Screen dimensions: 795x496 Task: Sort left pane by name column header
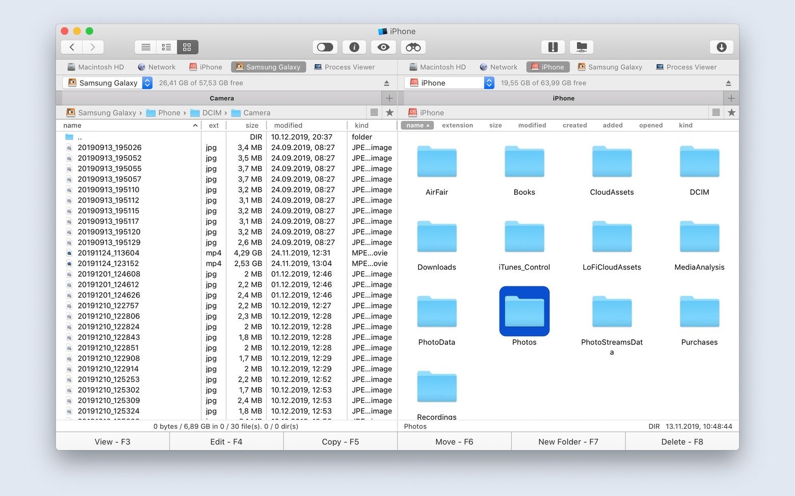[129, 126]
